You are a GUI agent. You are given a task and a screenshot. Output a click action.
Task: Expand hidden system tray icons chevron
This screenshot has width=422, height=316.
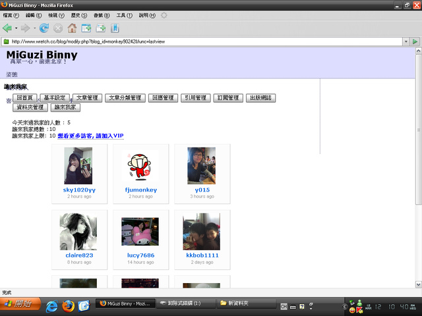coord(345,306)
